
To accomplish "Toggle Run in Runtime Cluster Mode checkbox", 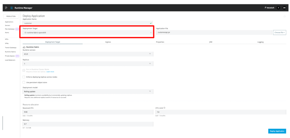I will point(24,70).
